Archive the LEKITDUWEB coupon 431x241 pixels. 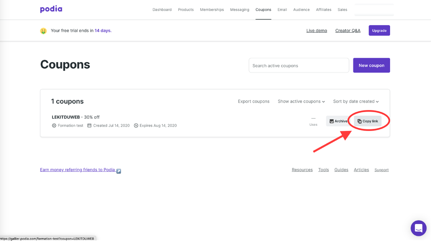pyautogui.click(x=338, y=121)
